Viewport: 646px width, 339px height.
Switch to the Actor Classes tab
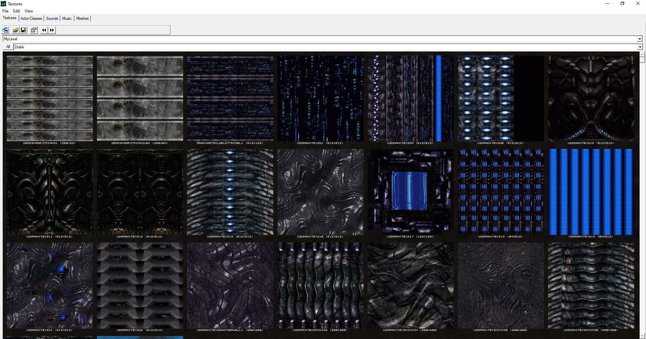[31, 18]
